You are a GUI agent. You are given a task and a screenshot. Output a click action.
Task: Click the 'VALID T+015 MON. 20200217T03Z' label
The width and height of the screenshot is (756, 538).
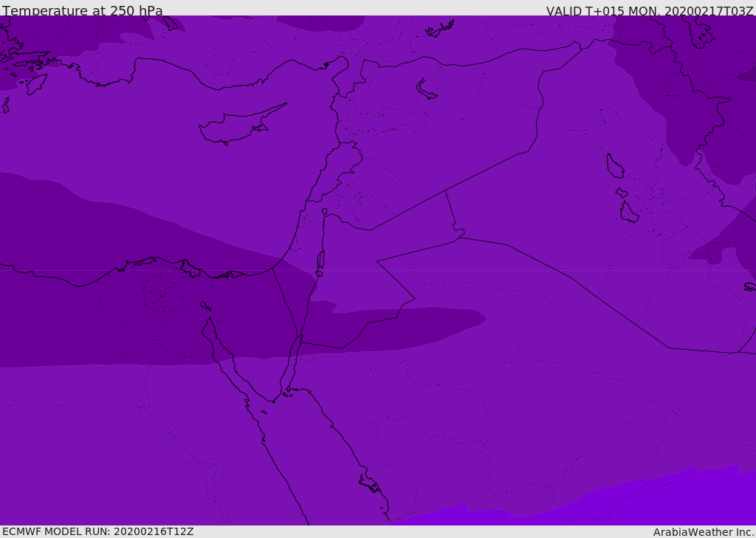[x=650, y=10]
